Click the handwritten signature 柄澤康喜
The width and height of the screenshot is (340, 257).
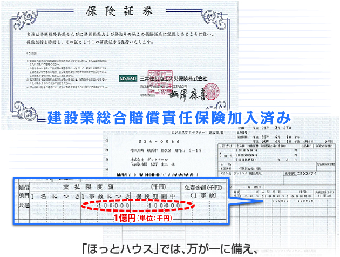click(x=187, y=94)
